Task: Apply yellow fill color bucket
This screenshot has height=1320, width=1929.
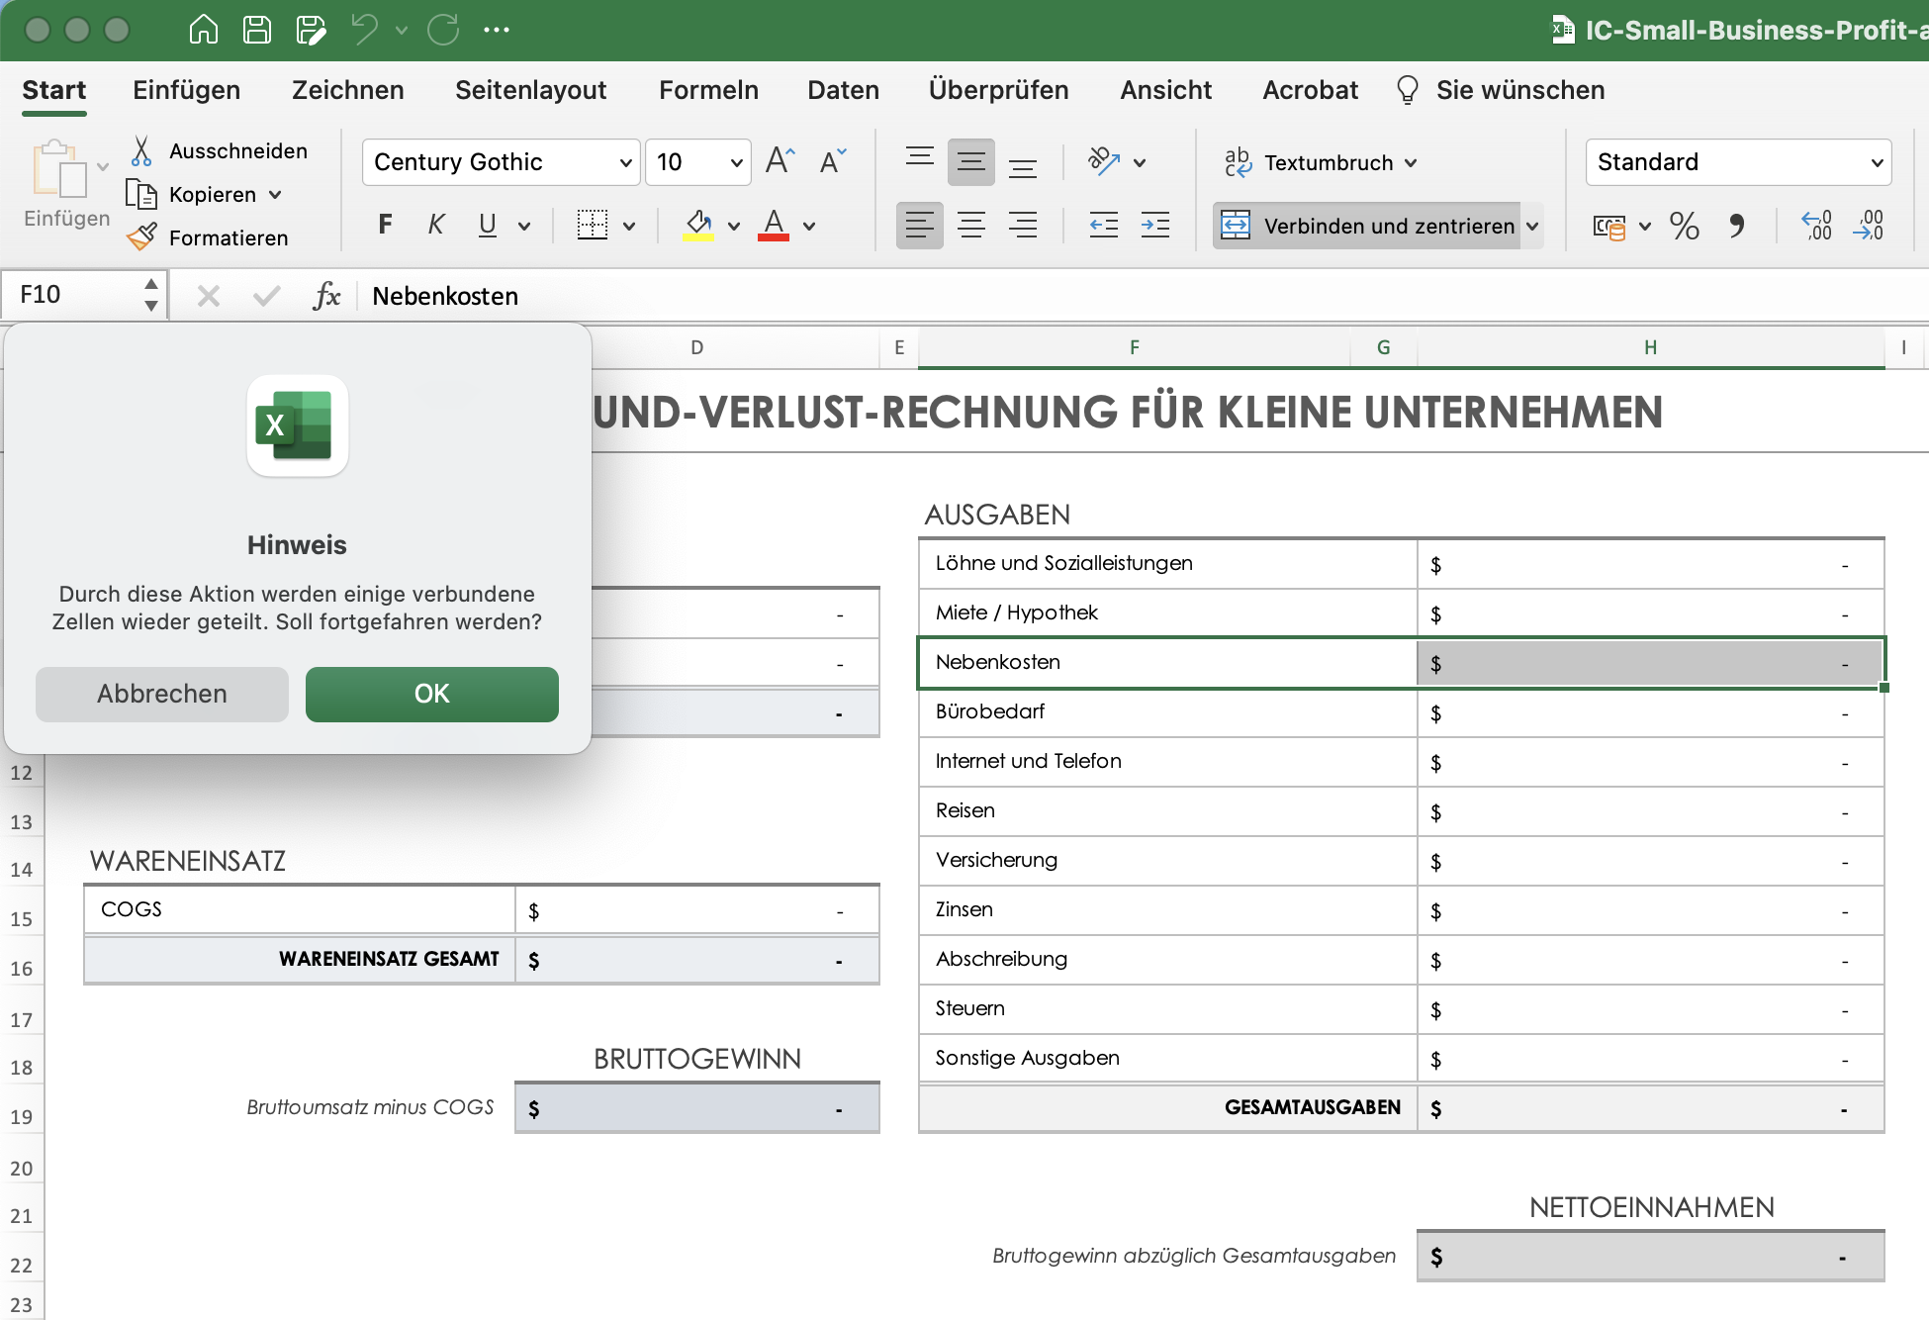Action: pos(698,225)
